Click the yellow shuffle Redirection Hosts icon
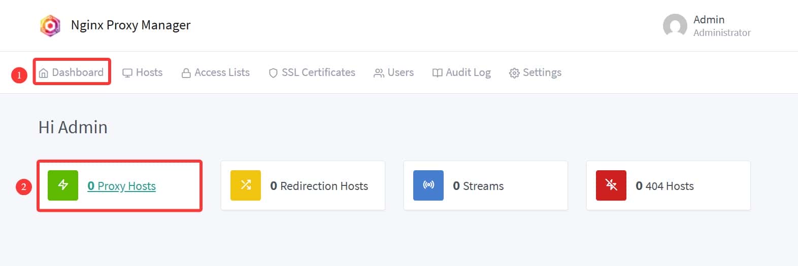The width and height of the screenshot is (798, 266). coord(246,185)
